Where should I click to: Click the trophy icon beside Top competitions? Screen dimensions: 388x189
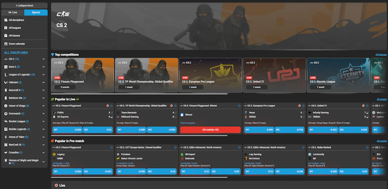pyautogui.click(x=52, y=55)
